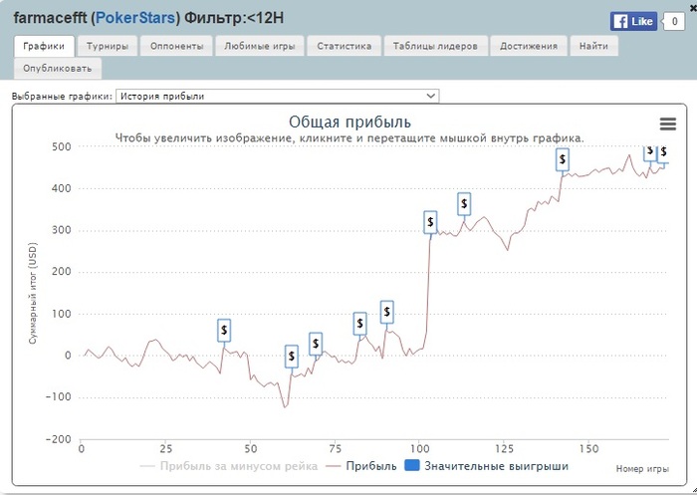The width and height of the screenshot is (697, 495).
Task: Toggle the Прибыль legend series
Action: point(360,466)
